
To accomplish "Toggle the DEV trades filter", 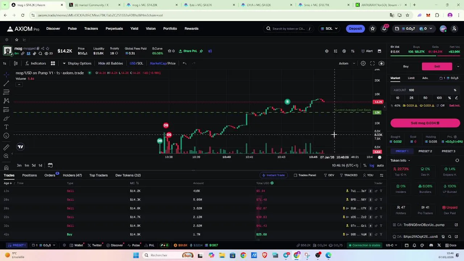I will tap(329, 175).
